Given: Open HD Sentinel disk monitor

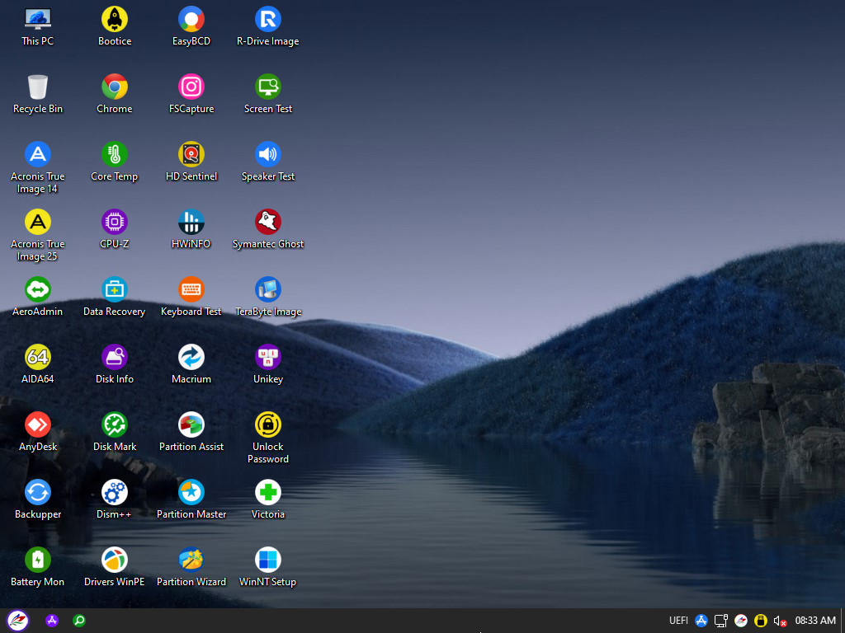Looking at the screenshot, I should click(191, 155).
